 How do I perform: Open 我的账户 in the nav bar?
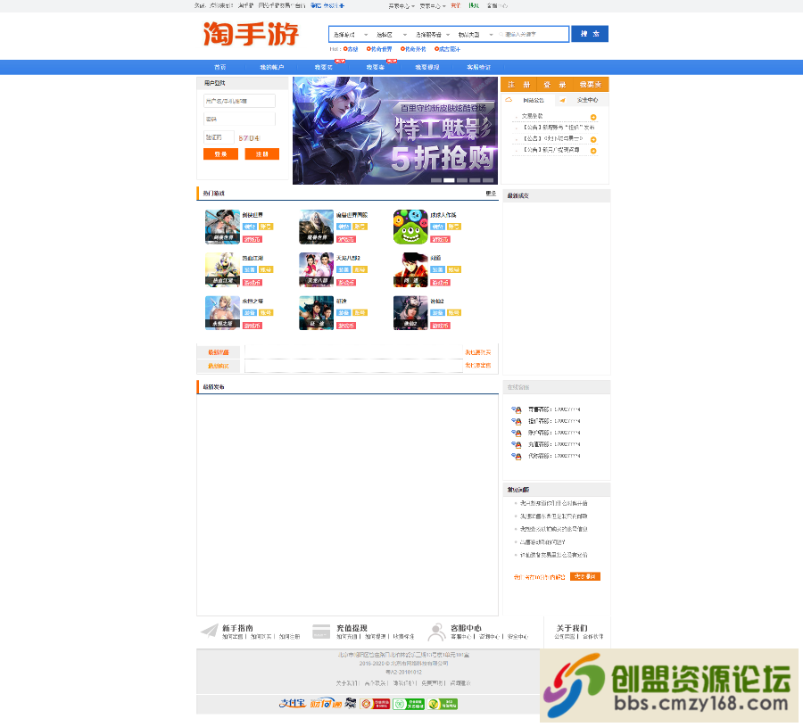click(x=271, y=67)
